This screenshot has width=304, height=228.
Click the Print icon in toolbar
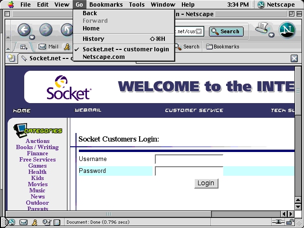click(263, 28)
